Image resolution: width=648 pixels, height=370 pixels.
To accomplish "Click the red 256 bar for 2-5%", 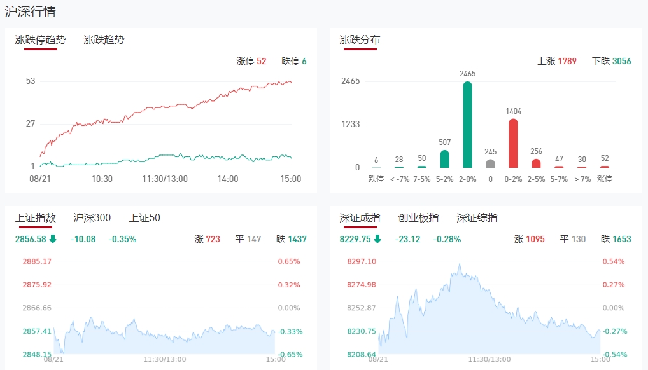I will coord(536,163).
